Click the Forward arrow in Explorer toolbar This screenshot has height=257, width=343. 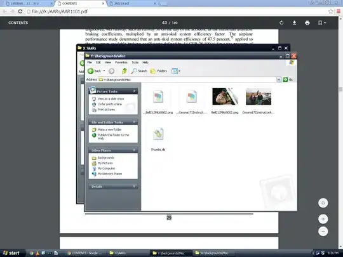(111, 71)
